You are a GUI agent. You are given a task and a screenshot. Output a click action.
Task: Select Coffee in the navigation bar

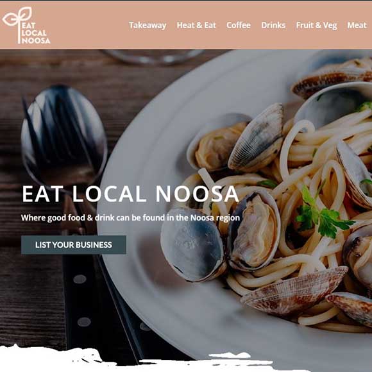[x=239, y=26]
